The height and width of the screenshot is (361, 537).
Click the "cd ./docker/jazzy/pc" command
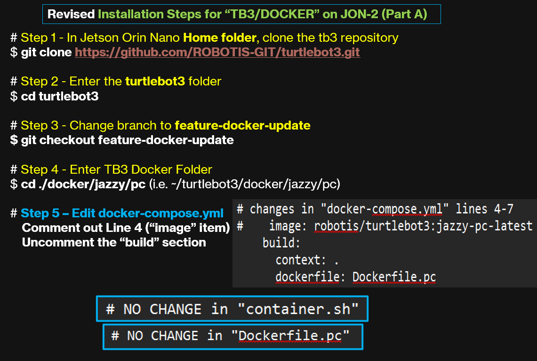(83, 184)
